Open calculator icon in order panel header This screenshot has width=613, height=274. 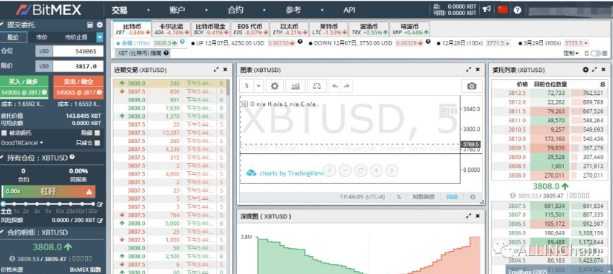pyautogui.click(x=90, y=25)
